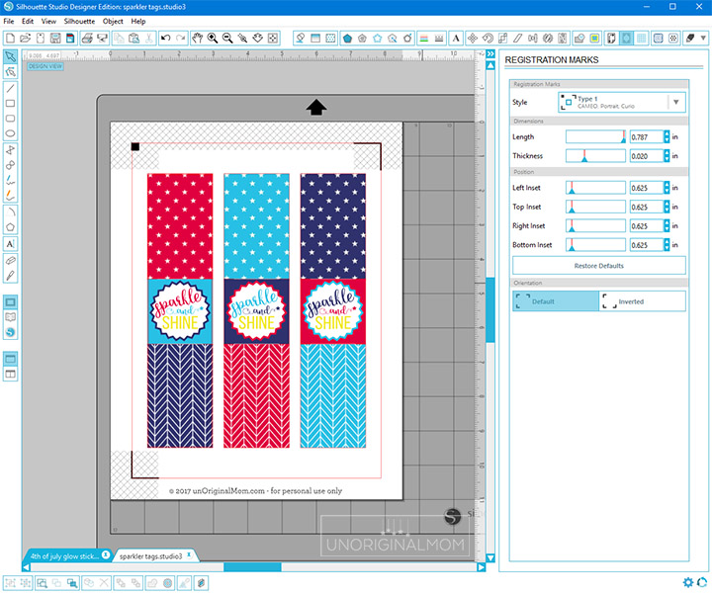
Task: Select the Select arrow tool
Action: (11, 56)
